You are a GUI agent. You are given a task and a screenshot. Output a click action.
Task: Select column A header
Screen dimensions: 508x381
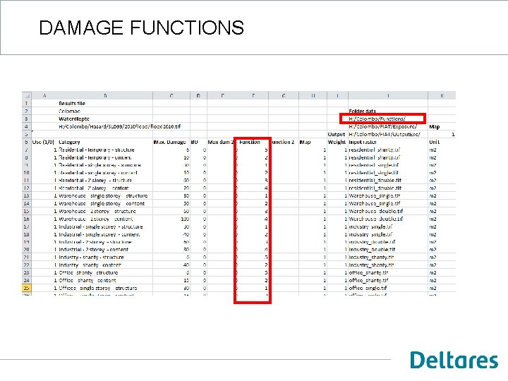tap(44, 95)
